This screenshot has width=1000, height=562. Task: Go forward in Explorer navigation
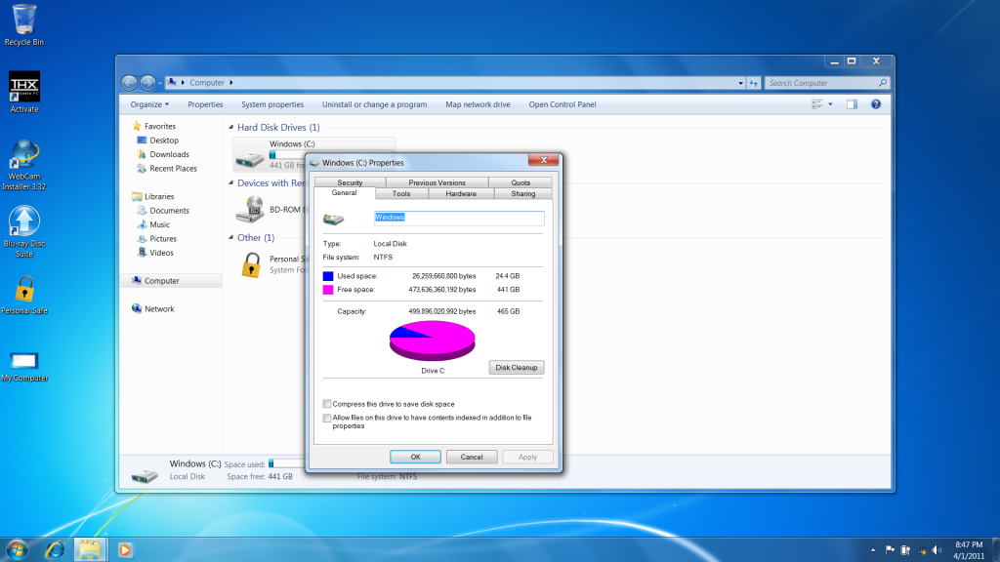[147, 83]
